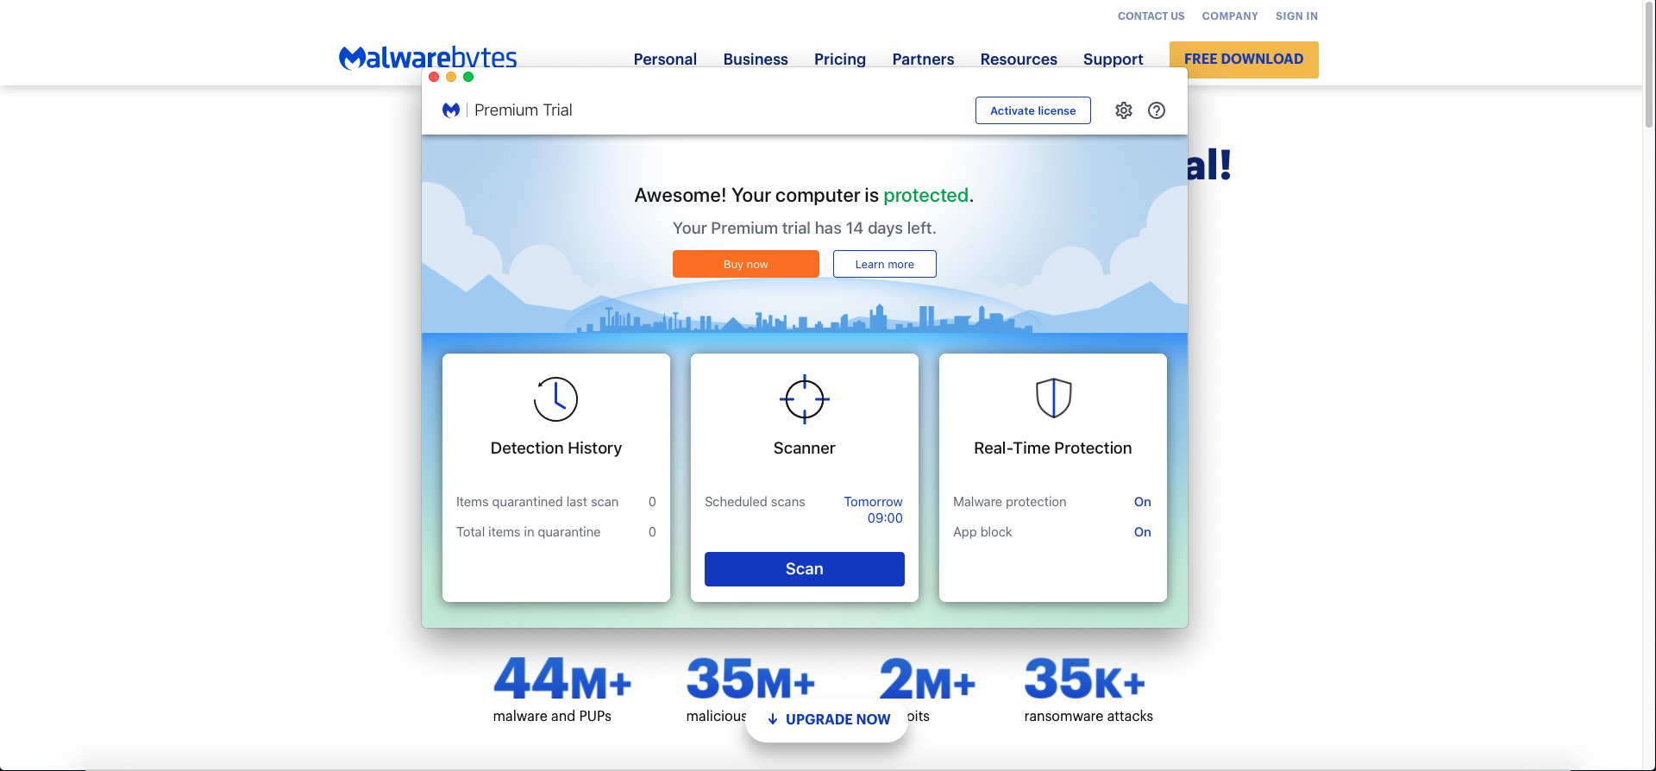1656x771 pixels.
Task: Open the Real-Time Protection card title
Action: [1053, 448]
